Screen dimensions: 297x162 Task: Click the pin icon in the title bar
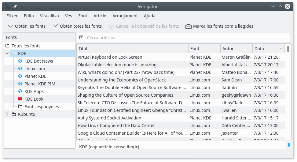15,6
